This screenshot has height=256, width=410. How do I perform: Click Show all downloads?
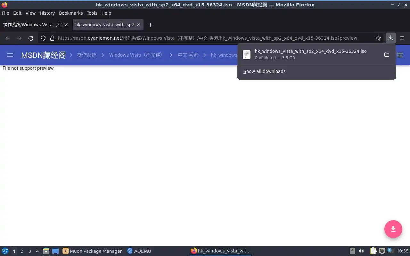coord(264,71)
